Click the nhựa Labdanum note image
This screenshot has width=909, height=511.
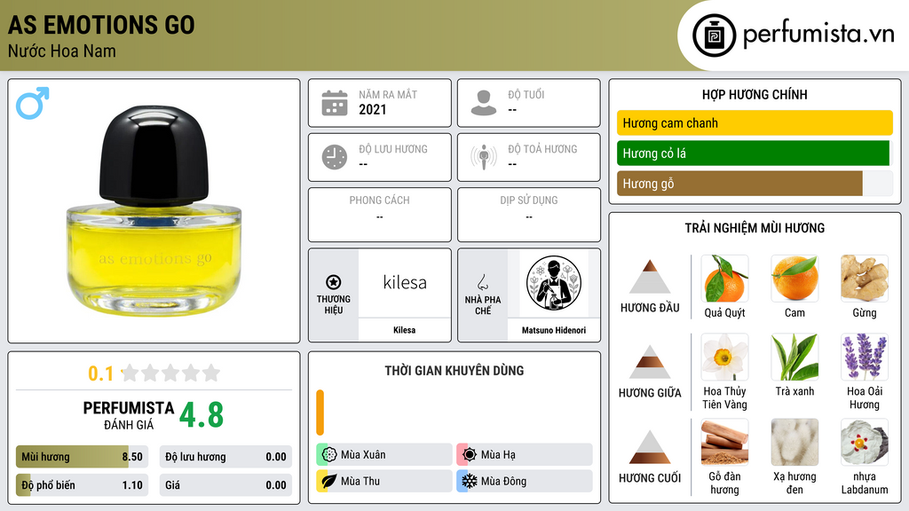pyautogui.click(x=865, y=443)
